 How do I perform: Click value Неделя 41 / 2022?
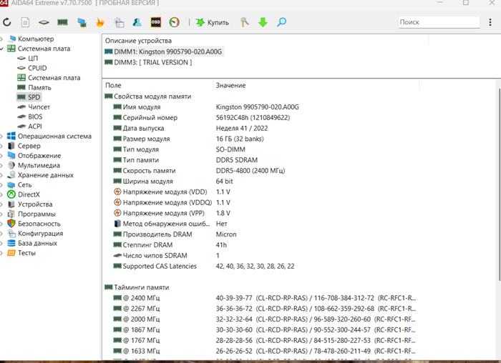coord(242,128)
